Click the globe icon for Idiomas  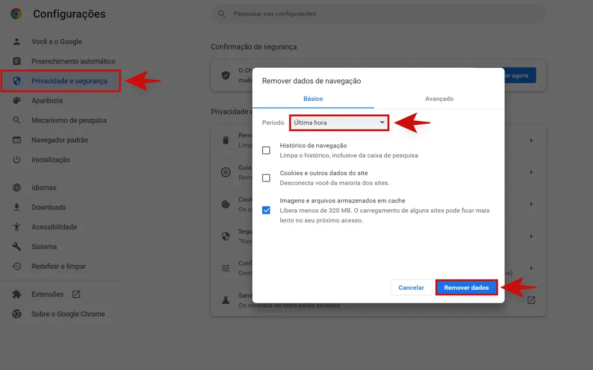point(17,188)
